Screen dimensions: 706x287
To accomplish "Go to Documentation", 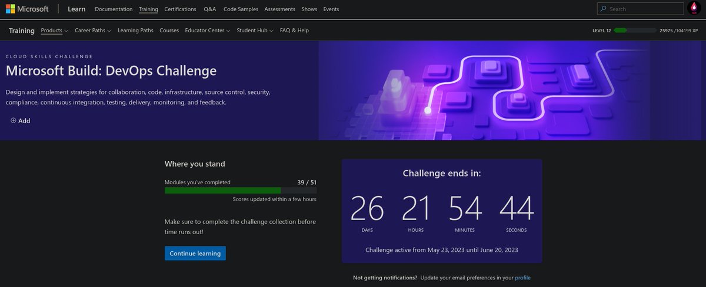I will click(114, 9).
